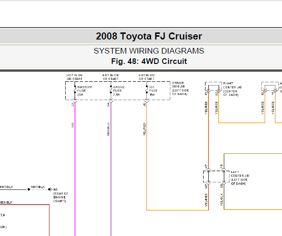The image size is (282, 236).
Task: Click pin J6 under the IG1 fuse
Action: click(144, 104)
